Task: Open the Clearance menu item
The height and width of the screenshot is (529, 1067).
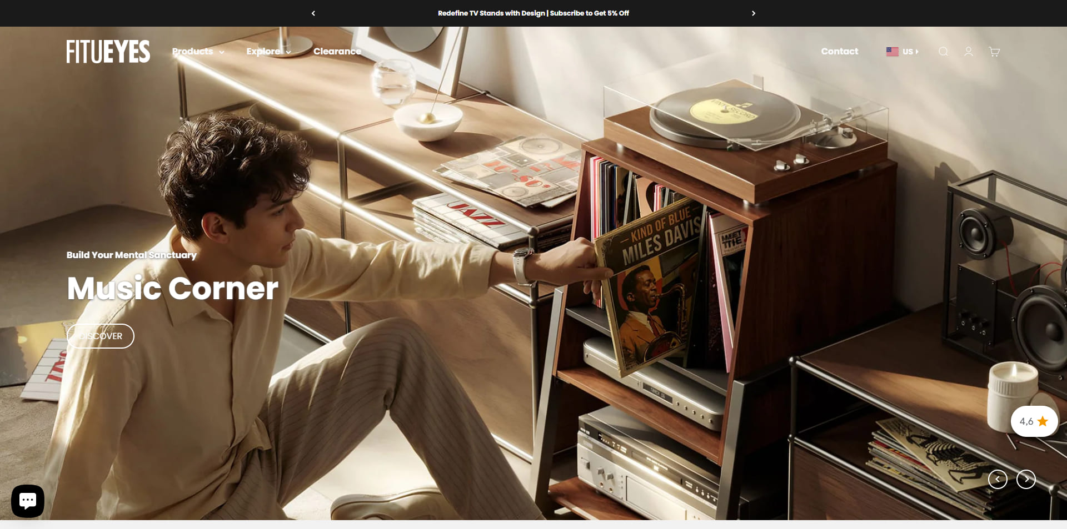Action: (x=337, y=52)
